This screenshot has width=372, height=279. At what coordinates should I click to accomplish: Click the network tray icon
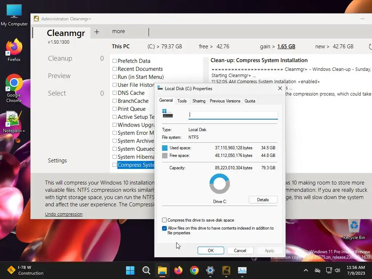[x=329, y=270]
